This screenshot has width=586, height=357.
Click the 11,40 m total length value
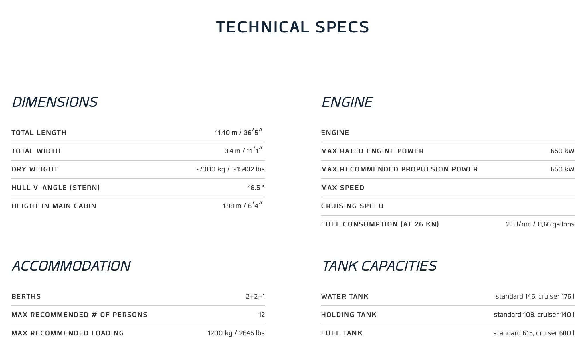(x=239, y=133)
